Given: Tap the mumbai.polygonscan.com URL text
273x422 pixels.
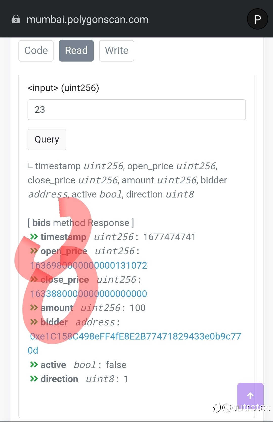Looking at the screenshot, I should pos(87,20).
